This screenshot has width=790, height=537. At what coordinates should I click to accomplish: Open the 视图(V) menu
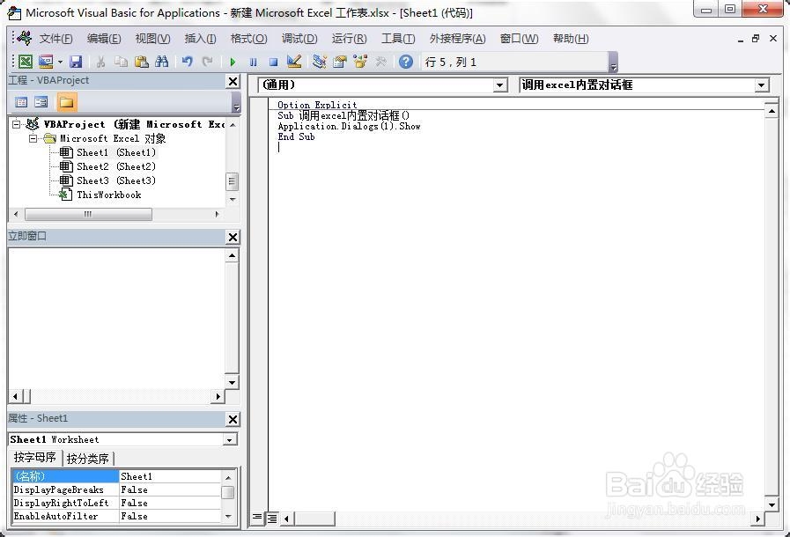[x=152, y=39]
